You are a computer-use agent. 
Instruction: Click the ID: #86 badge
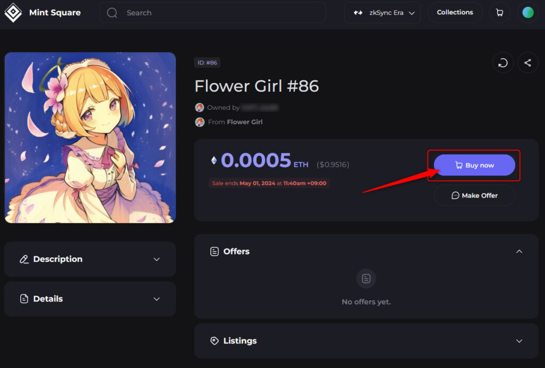[x=207, y=63]
